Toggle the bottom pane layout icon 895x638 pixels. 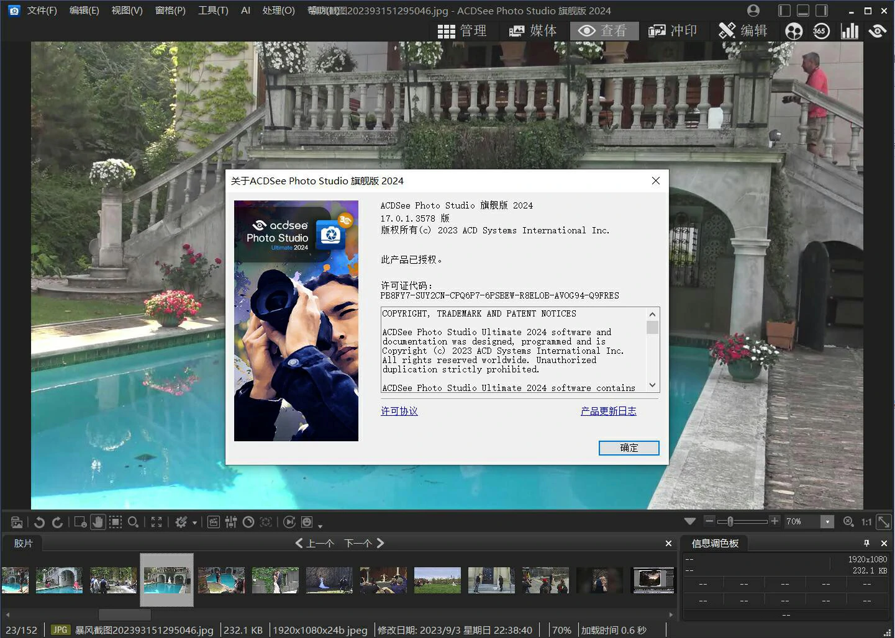pos(803,11)
